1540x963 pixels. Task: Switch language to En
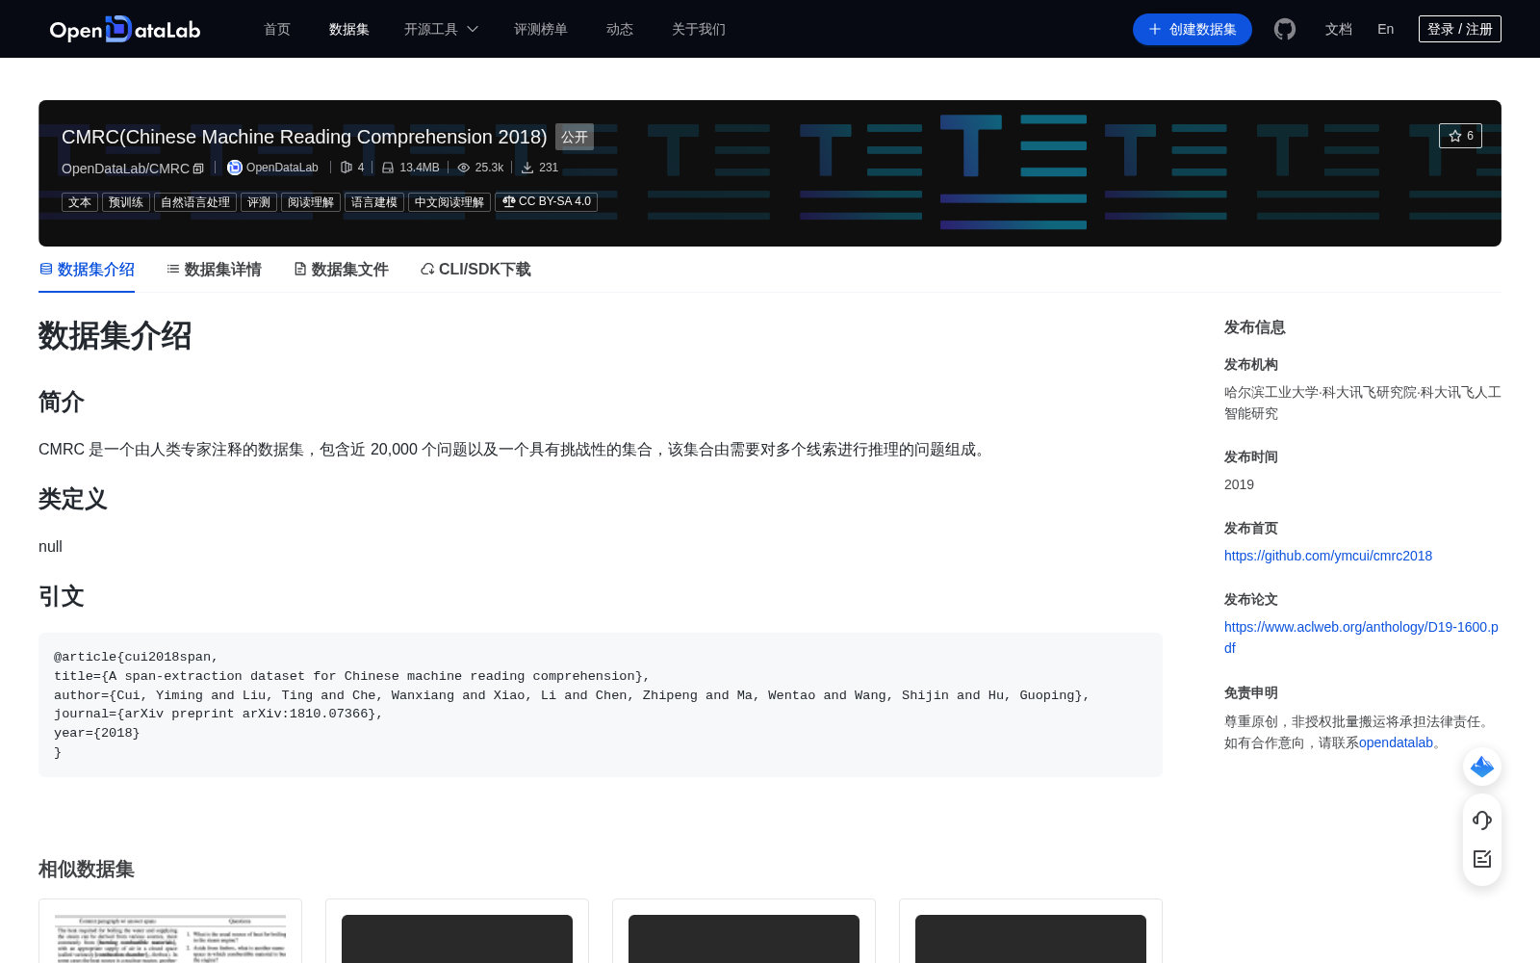1386,29
